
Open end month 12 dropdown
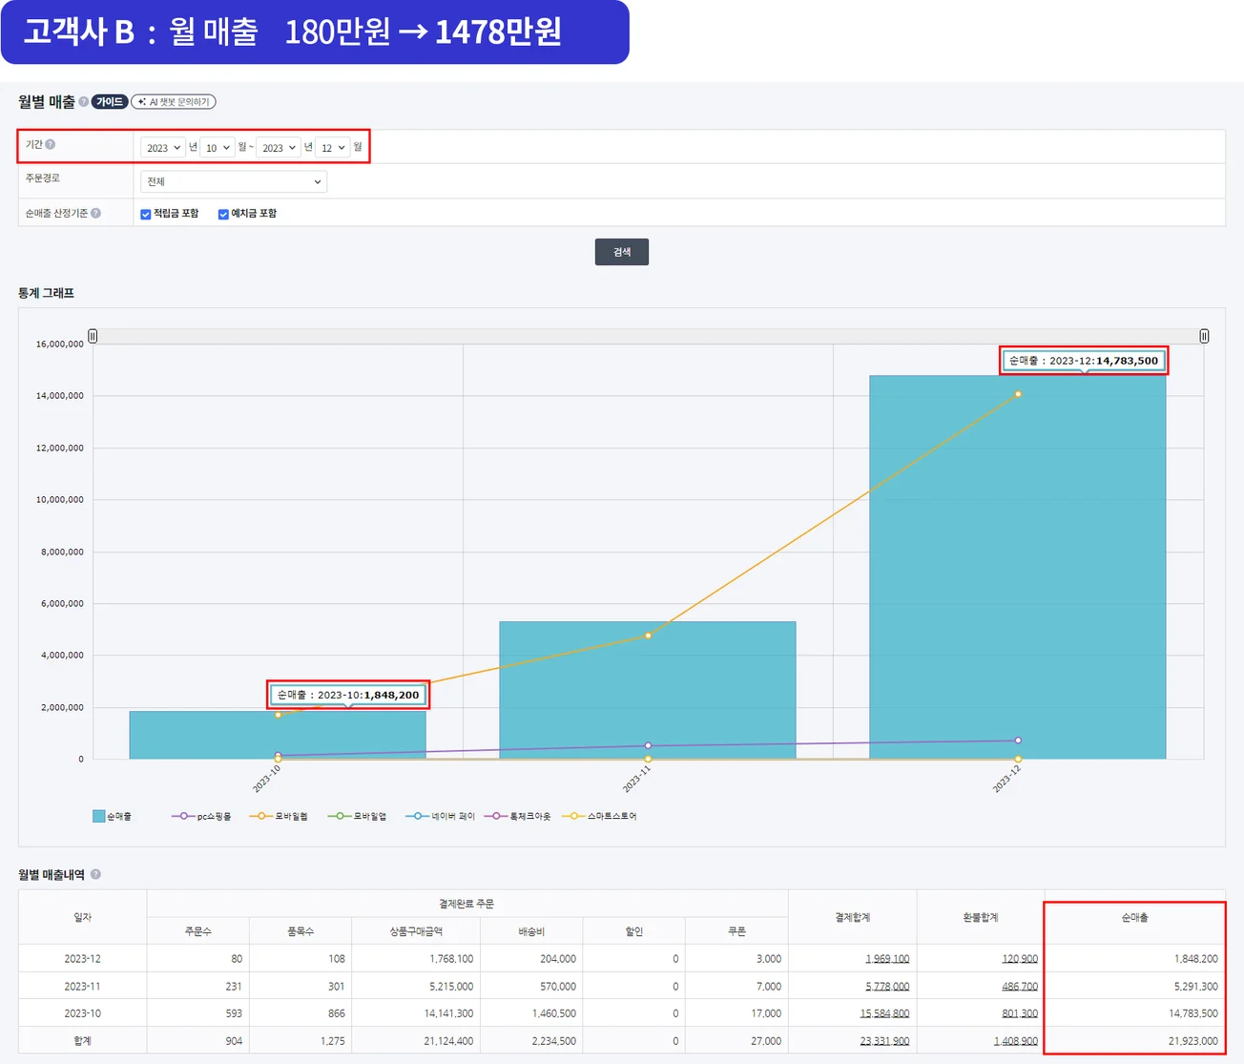click(x=332, y=148)
